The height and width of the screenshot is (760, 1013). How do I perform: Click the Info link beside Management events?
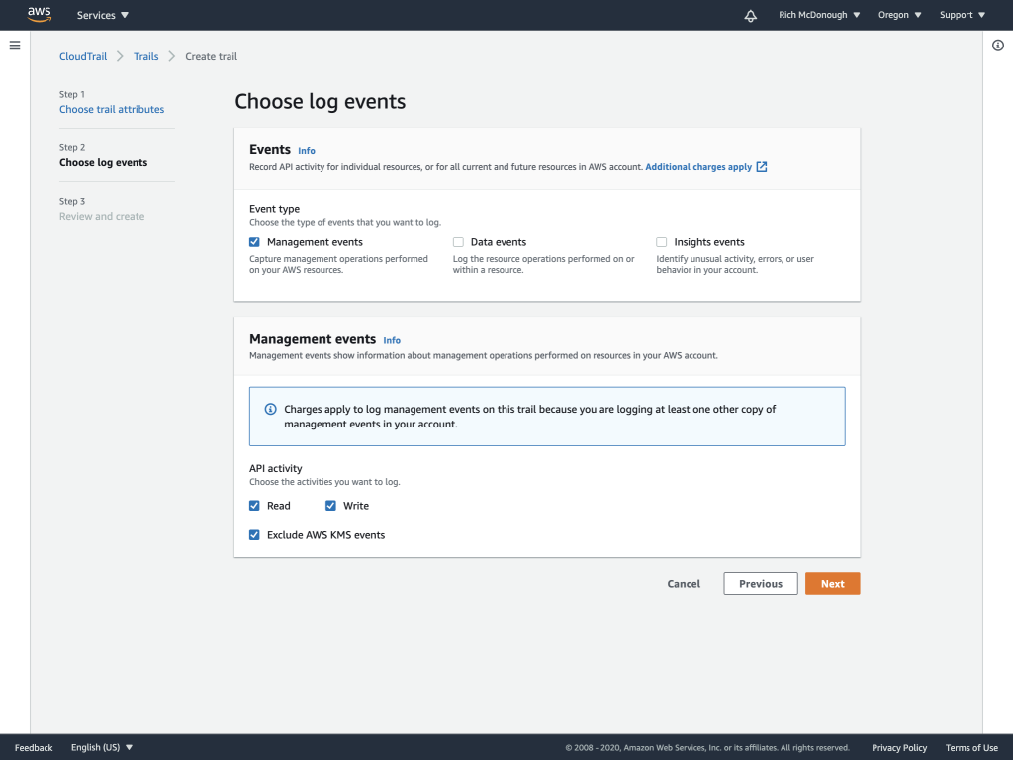point(392,340)
